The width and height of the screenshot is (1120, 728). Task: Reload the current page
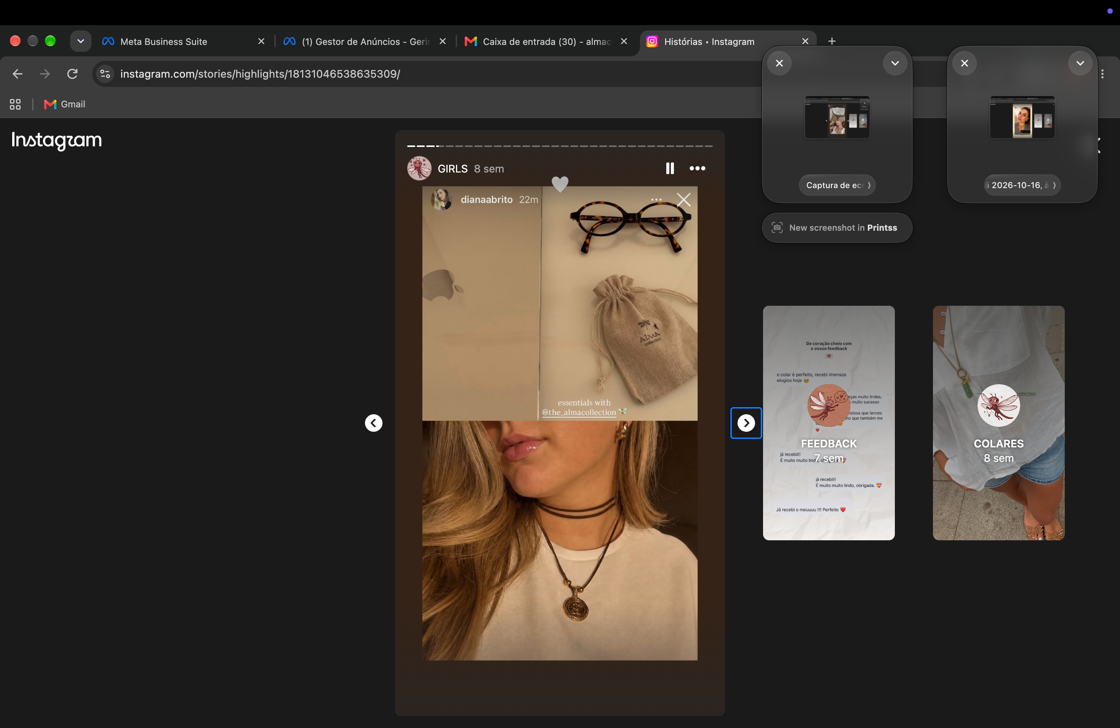(72, 74)
